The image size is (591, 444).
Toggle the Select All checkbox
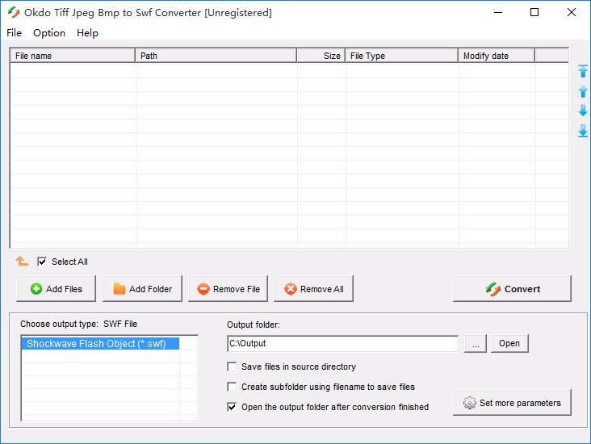(x=42, y=262)
